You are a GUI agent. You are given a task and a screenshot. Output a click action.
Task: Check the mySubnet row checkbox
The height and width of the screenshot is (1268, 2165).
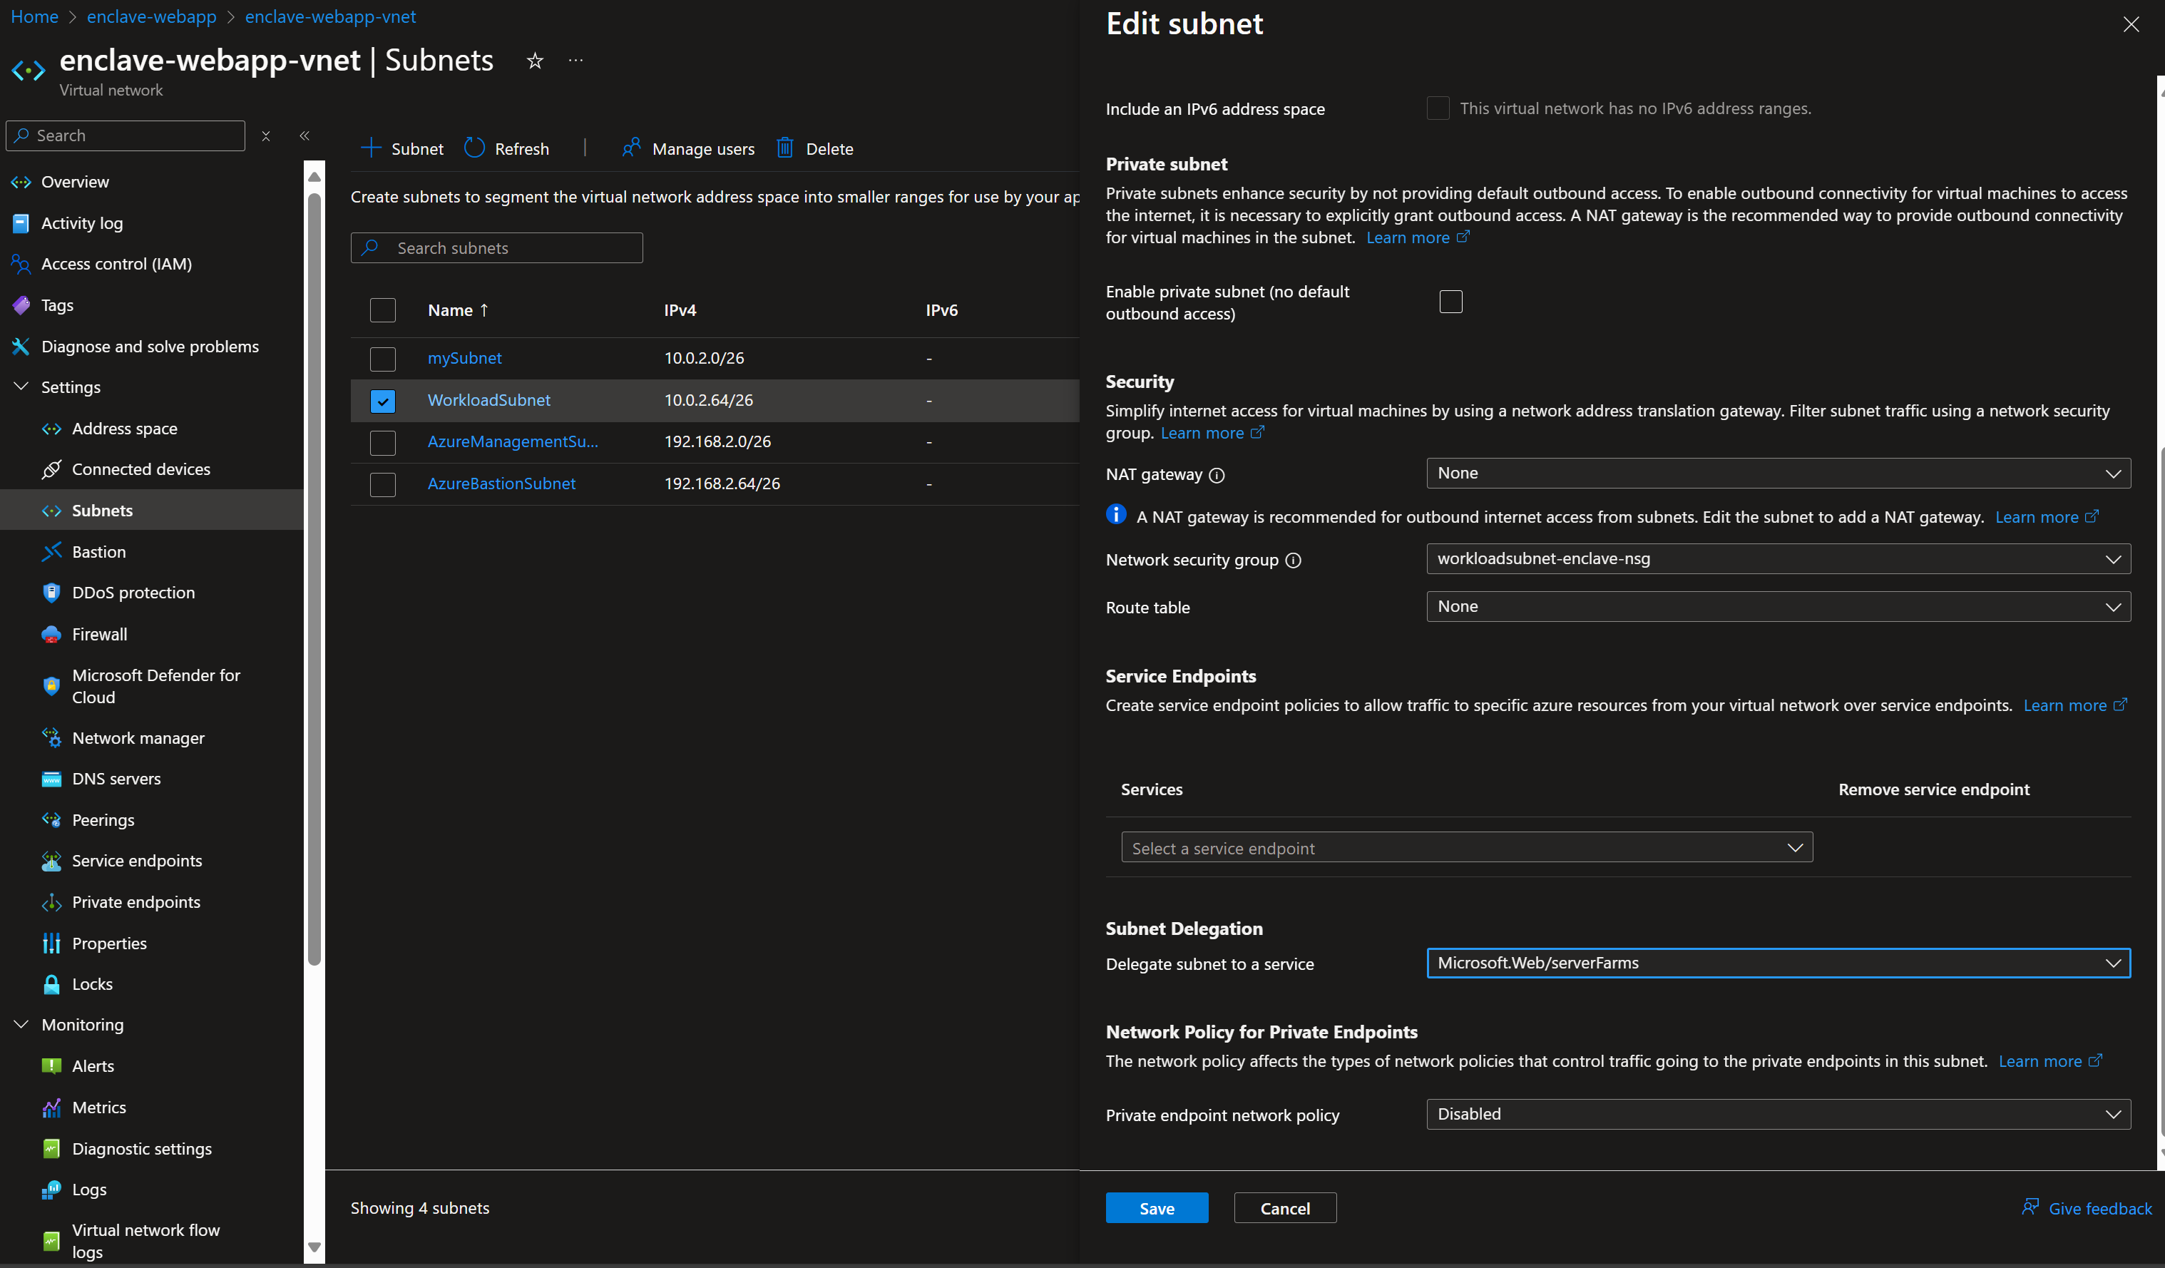pyautogui.click(x=382, y=358)
